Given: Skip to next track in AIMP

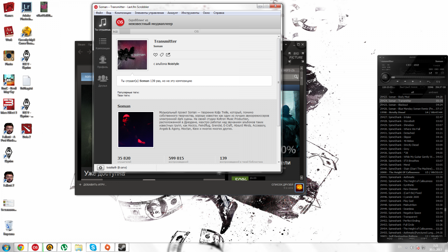Looking at the screenshot, I should 405,82.
